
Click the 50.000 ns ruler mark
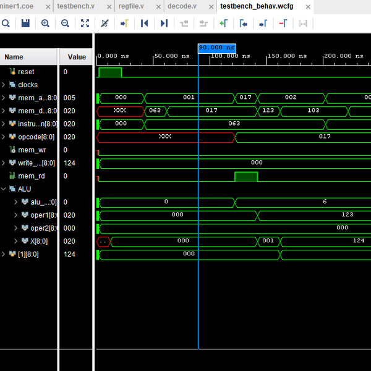172,56
